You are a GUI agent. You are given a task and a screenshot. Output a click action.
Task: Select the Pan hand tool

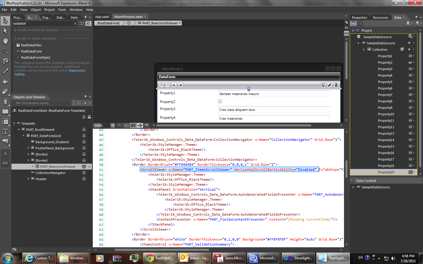pos(5,41)
